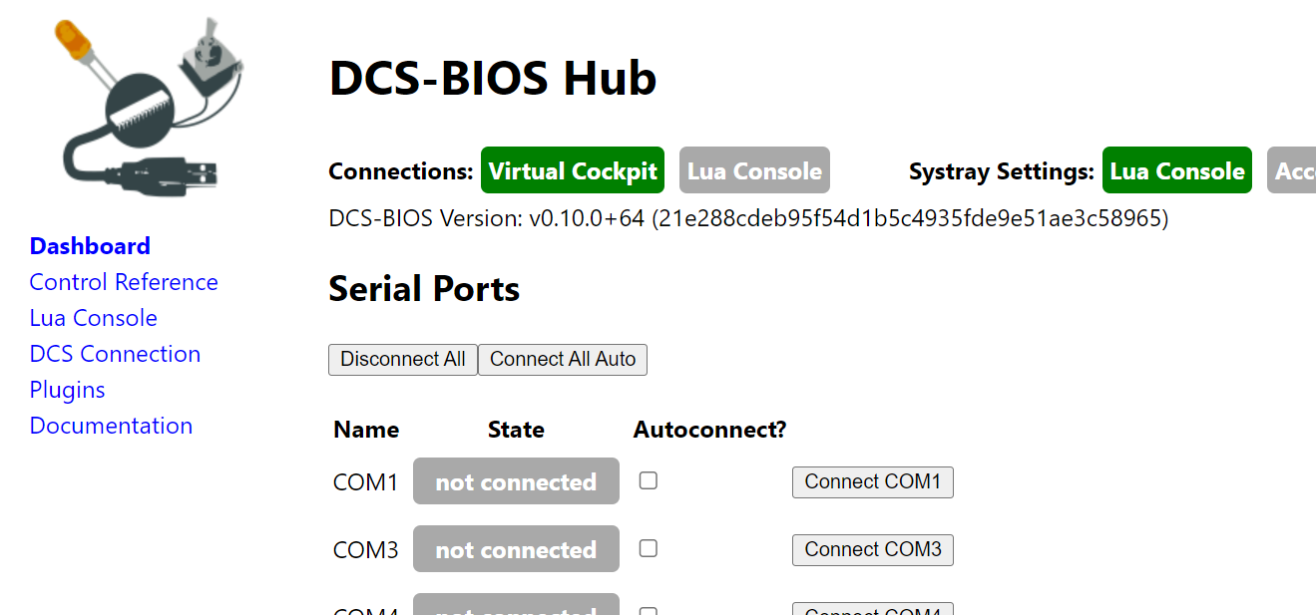Viewport: 1316px width, 615px height.
Task: Click COM1 not connected state badge
Action: point(516,481)
